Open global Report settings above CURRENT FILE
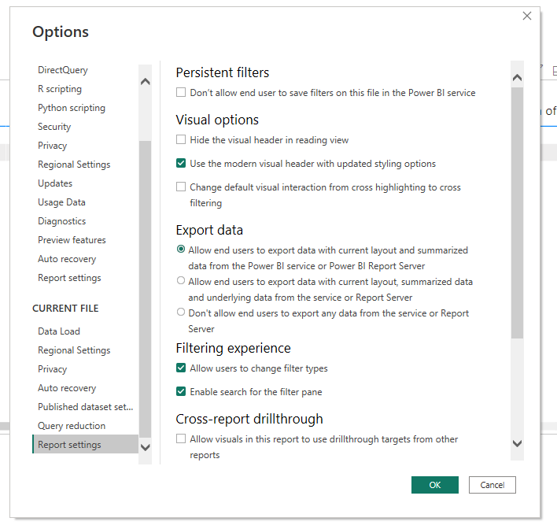 click(69, 278)
